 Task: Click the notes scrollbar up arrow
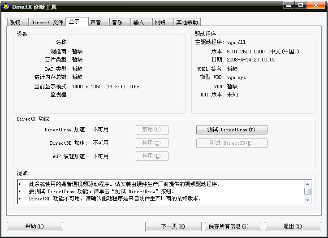307,184
